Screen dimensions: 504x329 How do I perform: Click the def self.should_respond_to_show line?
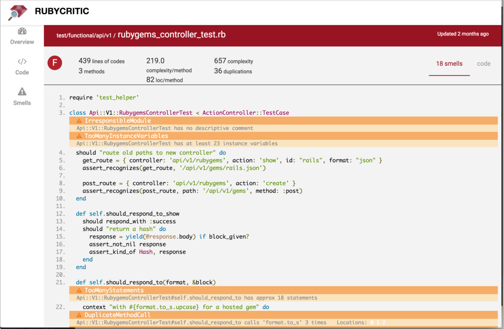[127, 214]
